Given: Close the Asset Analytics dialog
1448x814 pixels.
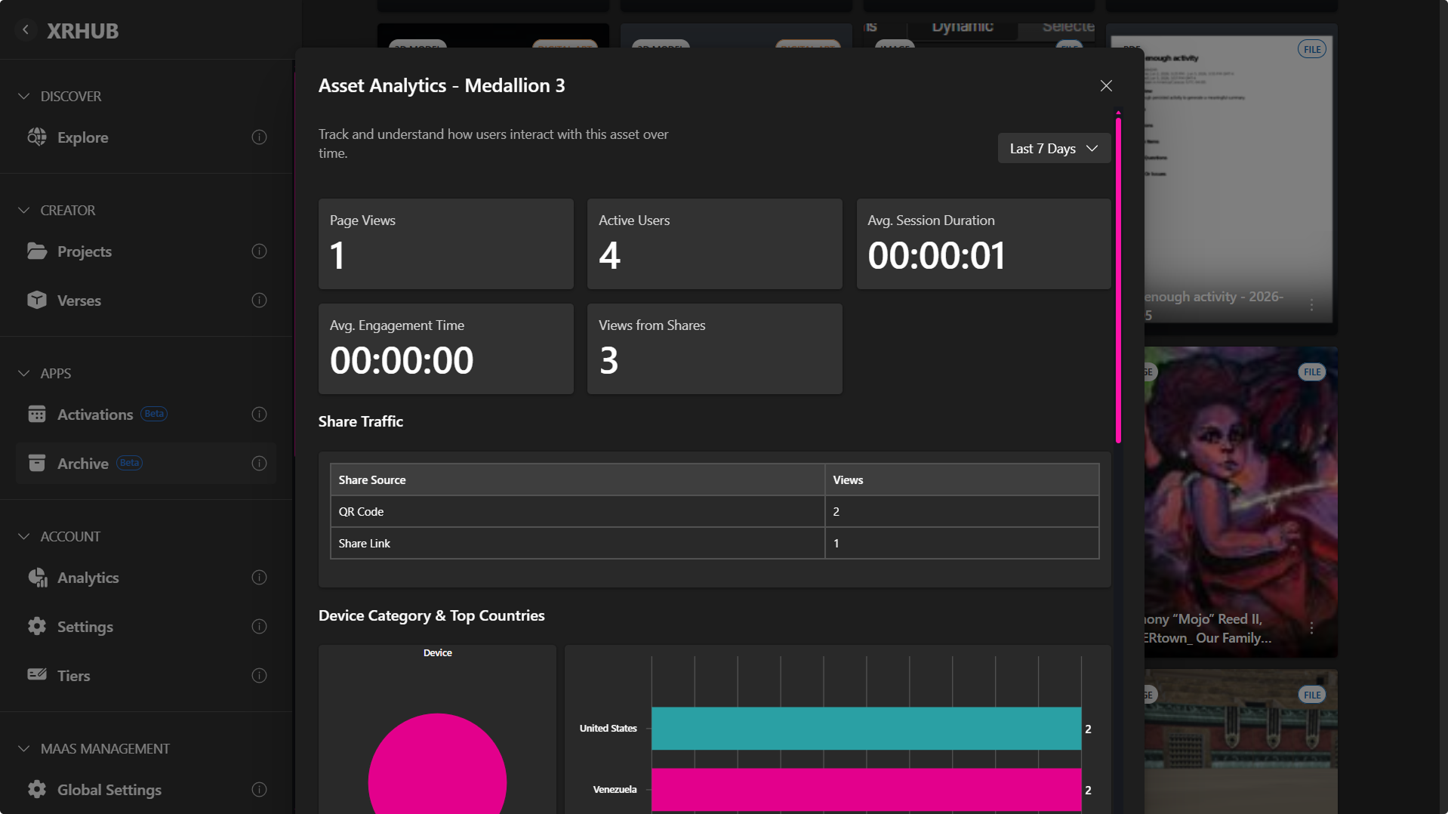Looking at the screenshot, I should [x=1106, y=86].
